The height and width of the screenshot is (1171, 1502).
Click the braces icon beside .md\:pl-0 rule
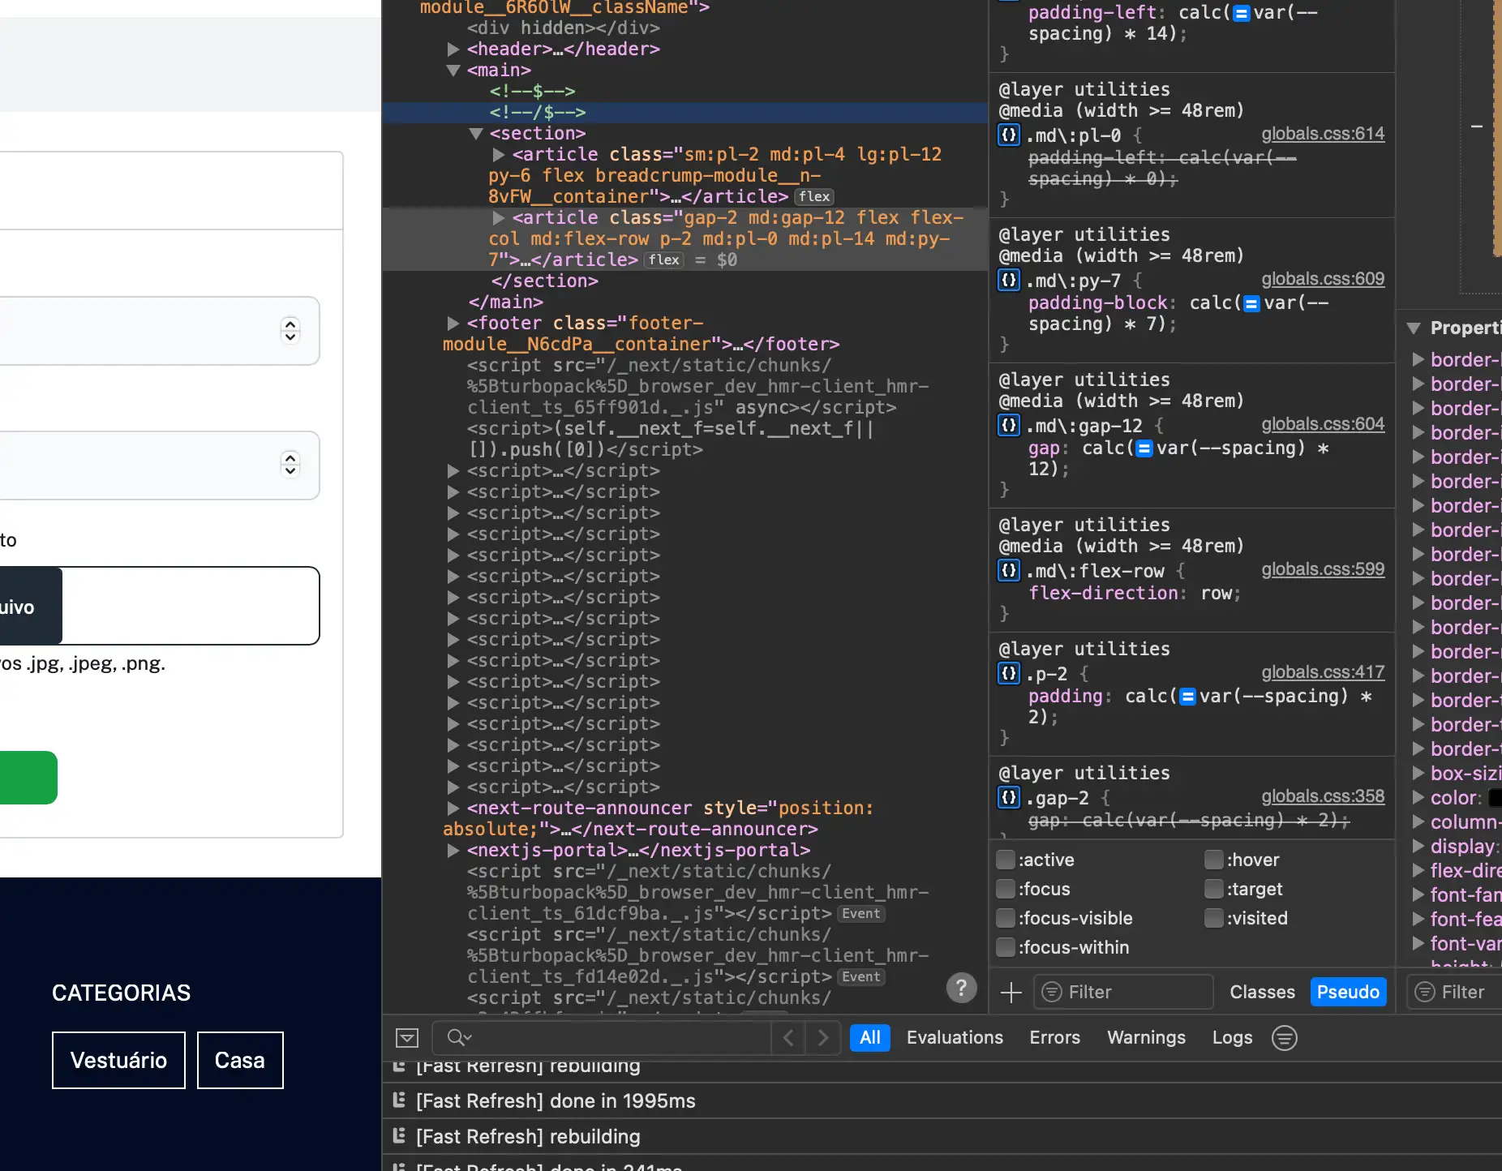[1008, 135]
